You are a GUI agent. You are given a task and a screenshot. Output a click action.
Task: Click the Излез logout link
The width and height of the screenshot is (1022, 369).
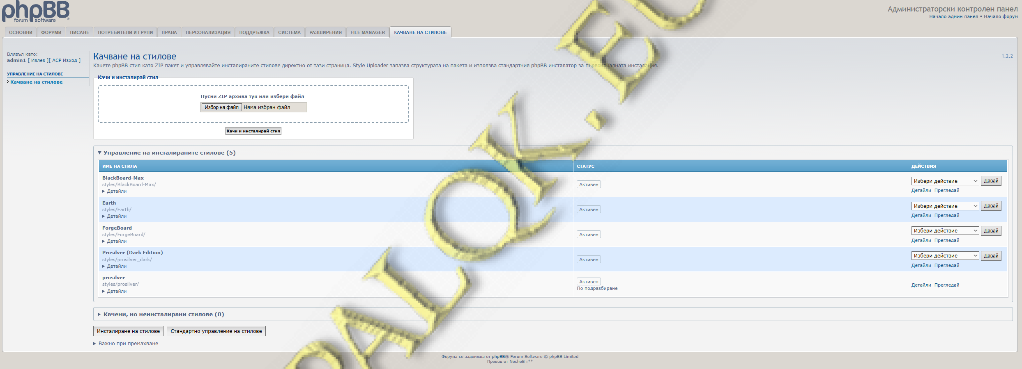tap(38, 60)
